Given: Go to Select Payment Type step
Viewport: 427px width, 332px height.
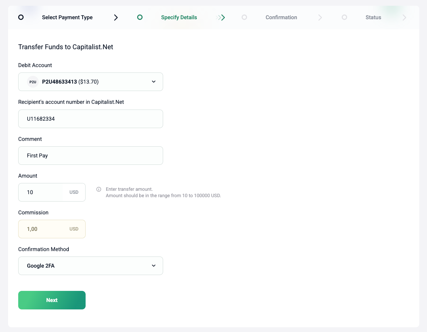Looking at the screenshot, I should [x=67, y=18].
